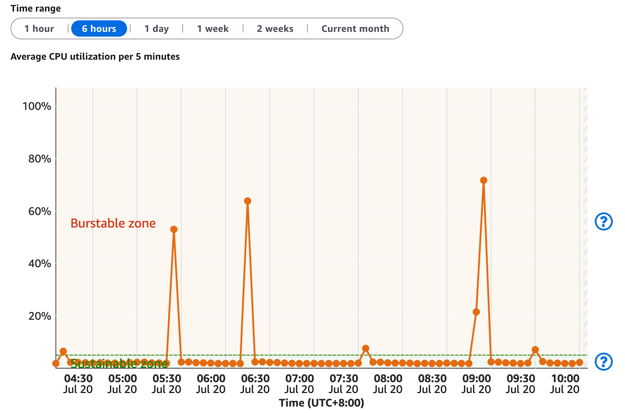Open Sustainable zone help icon
This screenshot has width=625, height=413.
pyautogui.click(x=604, y=361)
